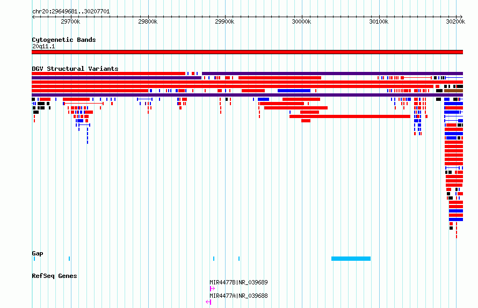Screen dimensions: 478x308
Task: Click the 20q11.1 band label
Action: (x=44, y=46)
